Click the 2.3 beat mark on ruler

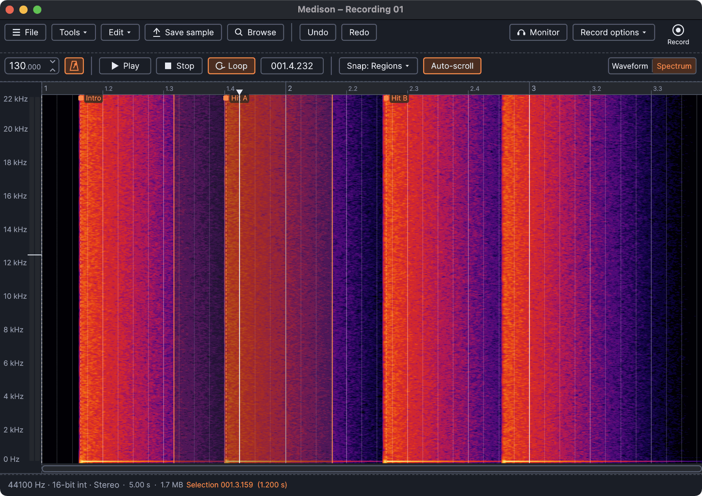click(414, 89)
